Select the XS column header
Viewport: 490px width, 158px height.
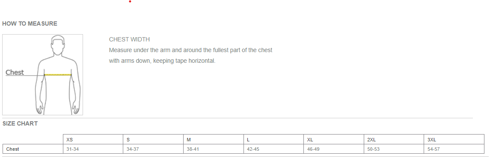[x=93, y=140]
